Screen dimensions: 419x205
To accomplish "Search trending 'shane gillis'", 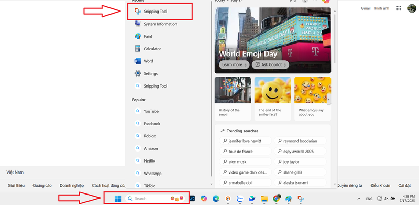I will [300, 172].
